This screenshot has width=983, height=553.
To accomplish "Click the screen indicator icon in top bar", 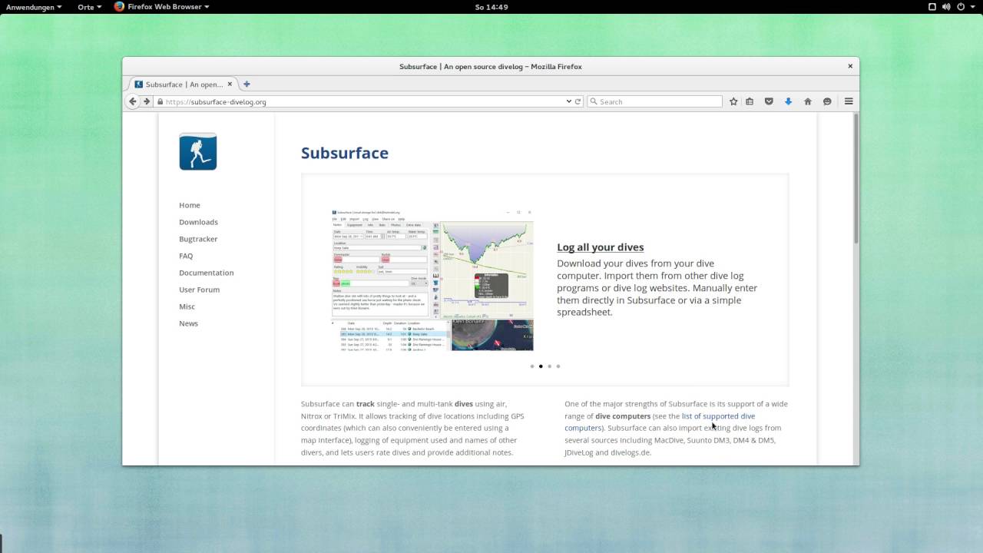I will tap(932, 7).
